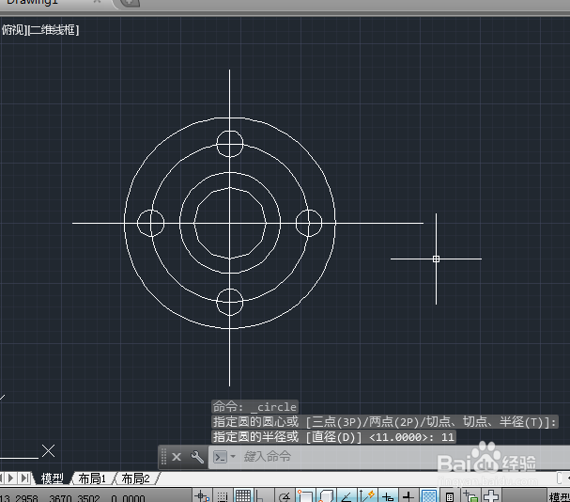570x502 pixels.
Task: Toggle Grid Display in status bar
Action: click(x=243, y=496)
